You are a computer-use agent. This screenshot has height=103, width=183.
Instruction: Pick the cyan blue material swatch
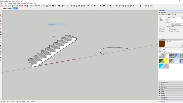pos(161,66)
